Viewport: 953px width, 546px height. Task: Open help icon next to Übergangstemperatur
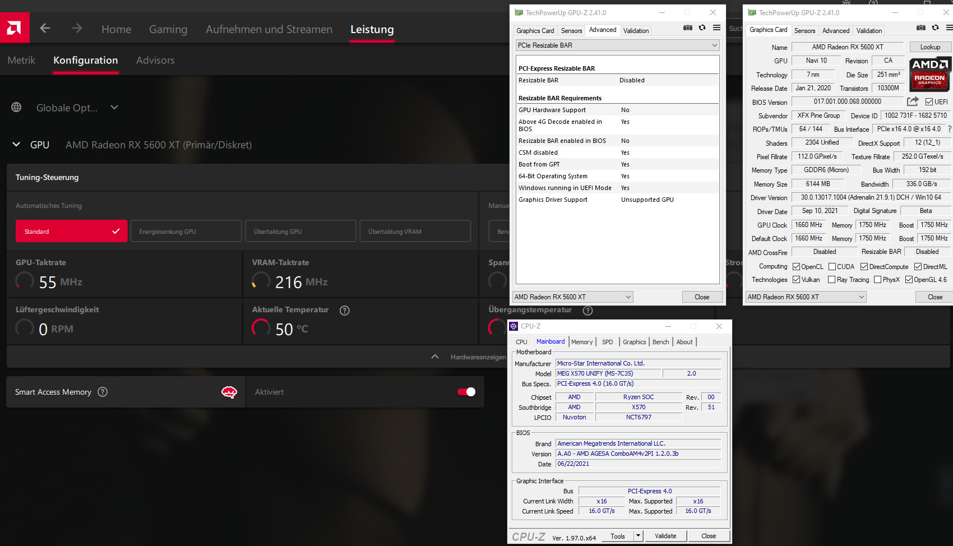(x=587, y=310)
